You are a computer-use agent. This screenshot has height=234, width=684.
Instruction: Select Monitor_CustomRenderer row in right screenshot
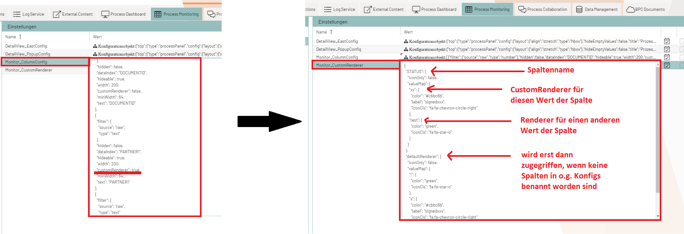coord(357,65)
